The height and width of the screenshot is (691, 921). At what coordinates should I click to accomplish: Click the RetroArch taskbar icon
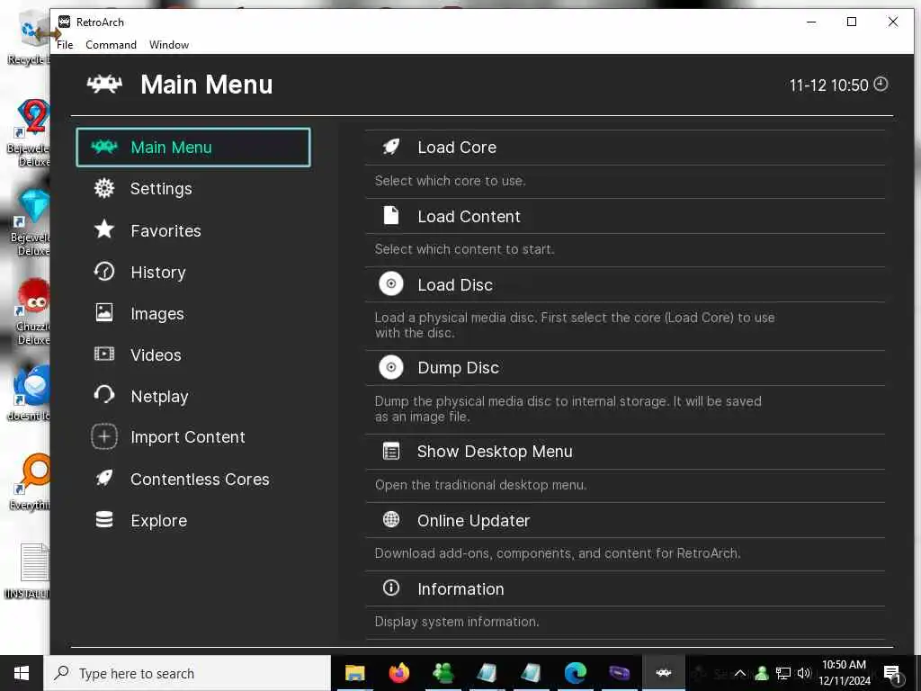click(664, 673)
